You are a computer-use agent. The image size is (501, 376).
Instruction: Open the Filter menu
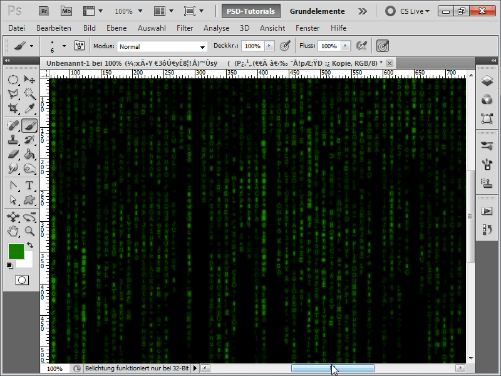point(185,28)
